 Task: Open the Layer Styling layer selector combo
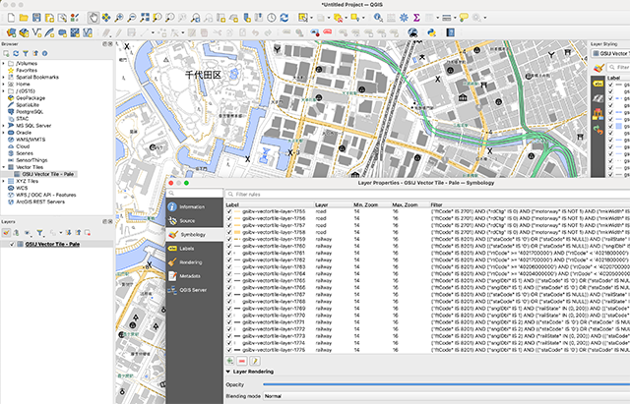(610, 53)
